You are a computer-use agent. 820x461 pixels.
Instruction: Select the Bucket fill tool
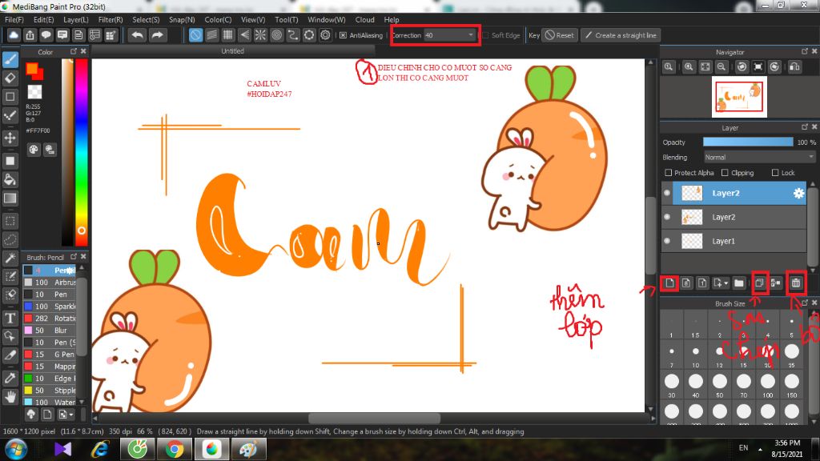point(10,180)
